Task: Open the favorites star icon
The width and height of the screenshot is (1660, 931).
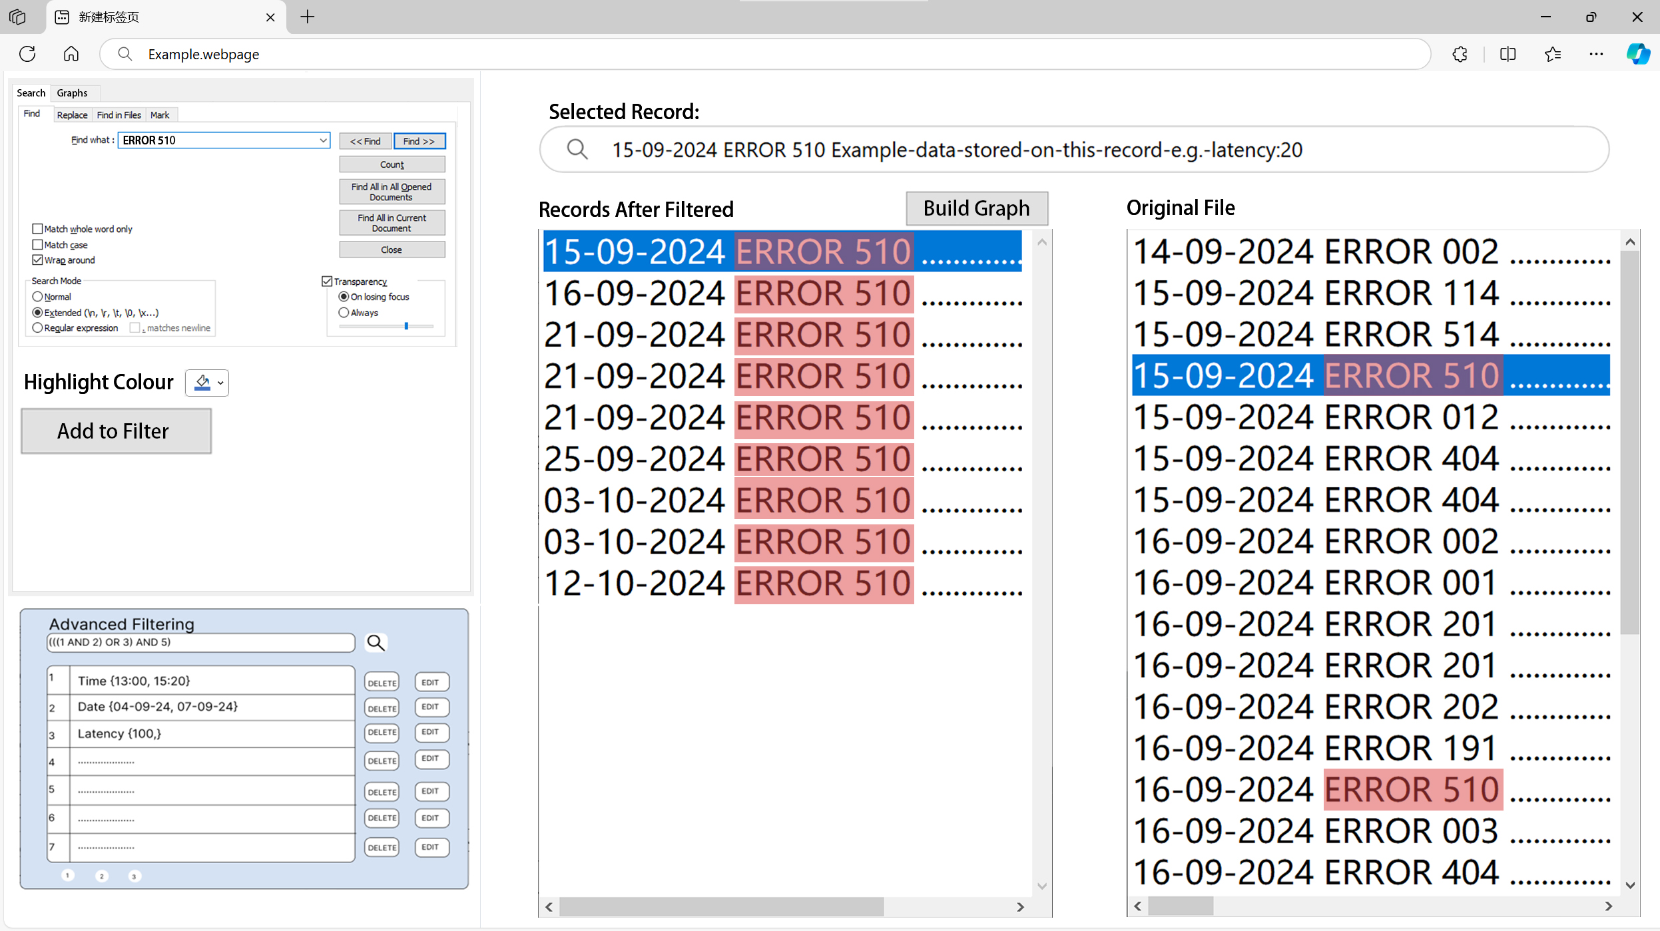Action: pos(1553,54)
